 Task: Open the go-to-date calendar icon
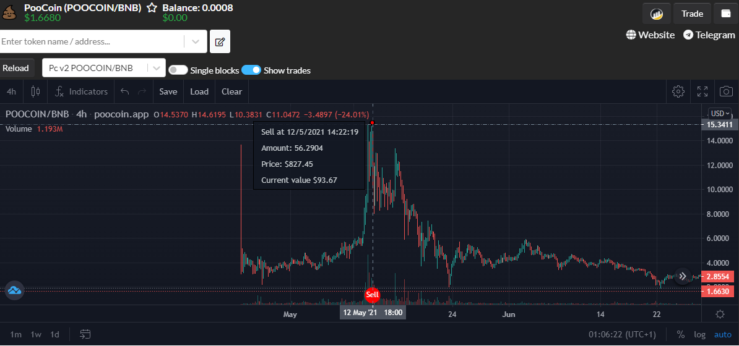85,335
